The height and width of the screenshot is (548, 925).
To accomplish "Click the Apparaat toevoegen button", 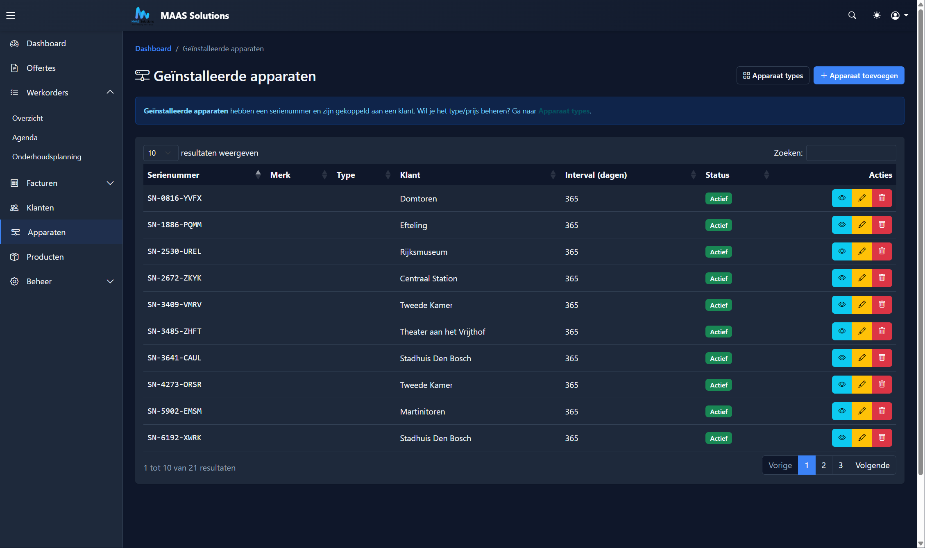I will tap(859, 76).
